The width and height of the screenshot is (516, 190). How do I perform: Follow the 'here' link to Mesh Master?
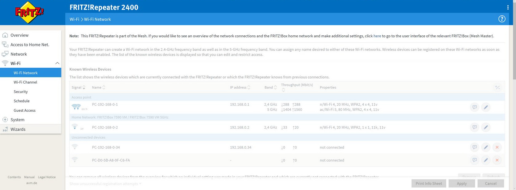click(x=377, y=36)
